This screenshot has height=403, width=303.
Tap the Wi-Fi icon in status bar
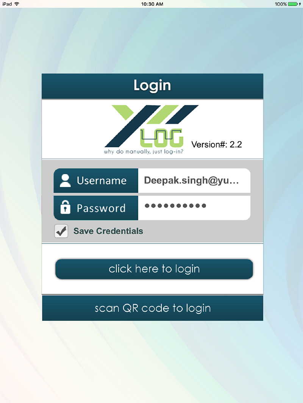coord(17,4)
